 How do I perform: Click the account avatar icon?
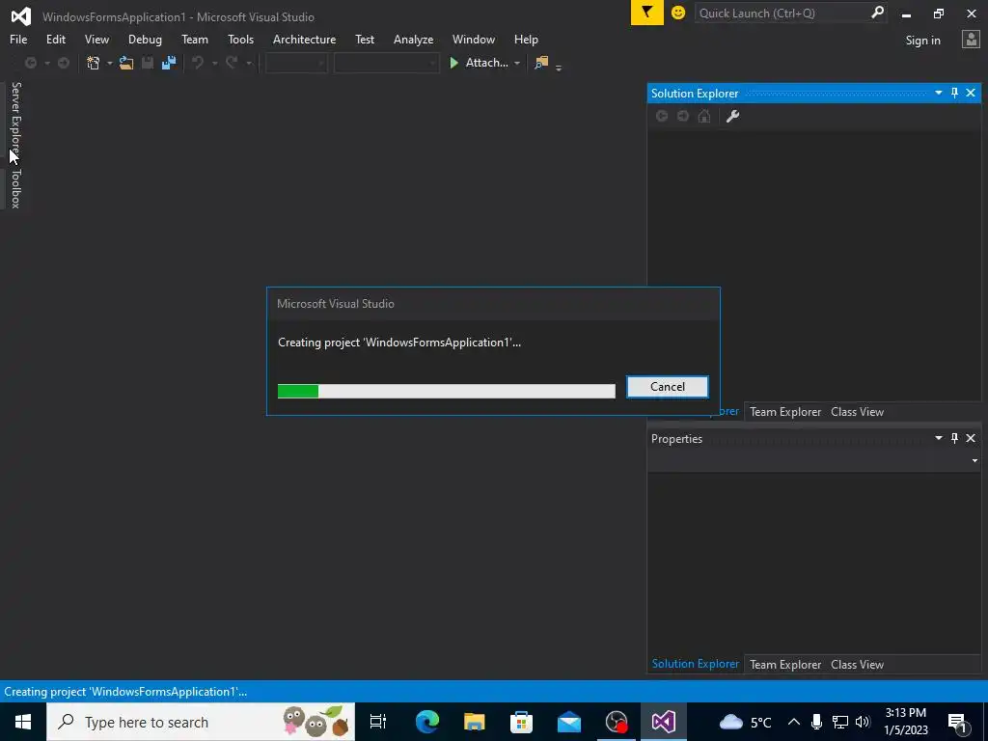971,40
